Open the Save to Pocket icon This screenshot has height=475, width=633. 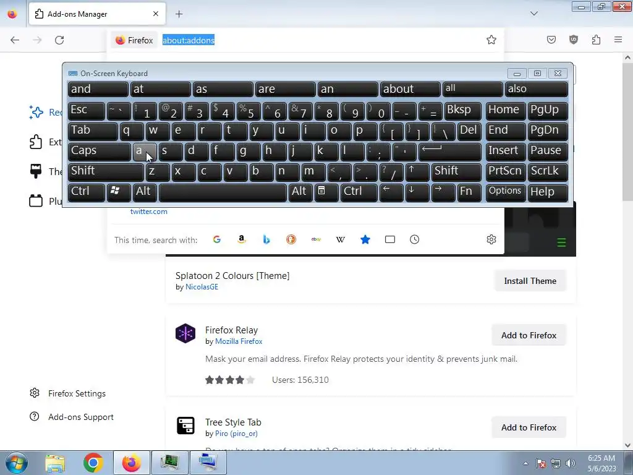pyautogui.click(x=551, y=40)
